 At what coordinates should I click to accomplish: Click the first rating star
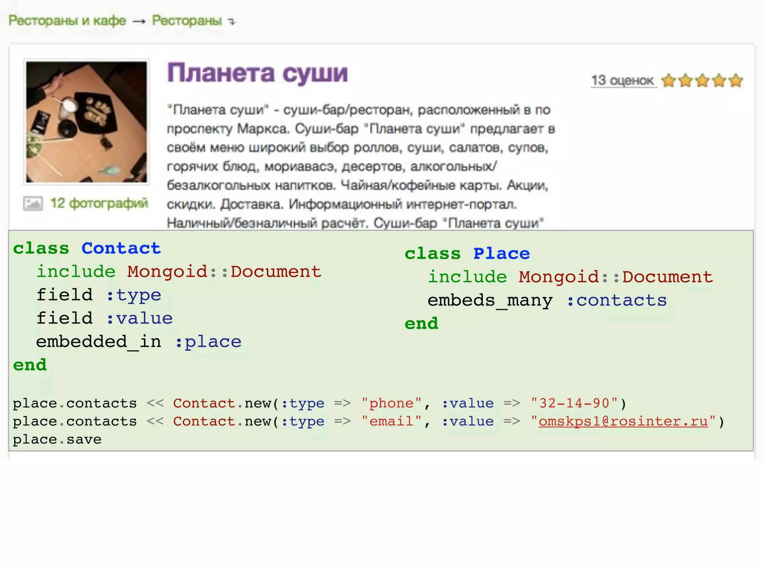668,80
